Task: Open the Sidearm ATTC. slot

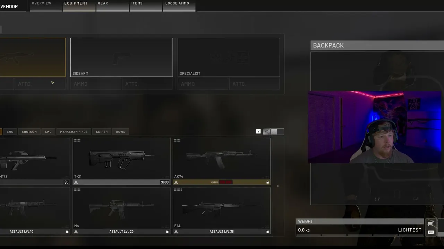Action: pyautogui.click(x=147, y=84)
